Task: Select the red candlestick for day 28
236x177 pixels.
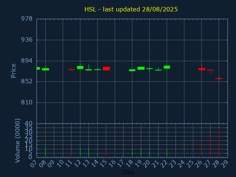Action: (x=219, y=79)
